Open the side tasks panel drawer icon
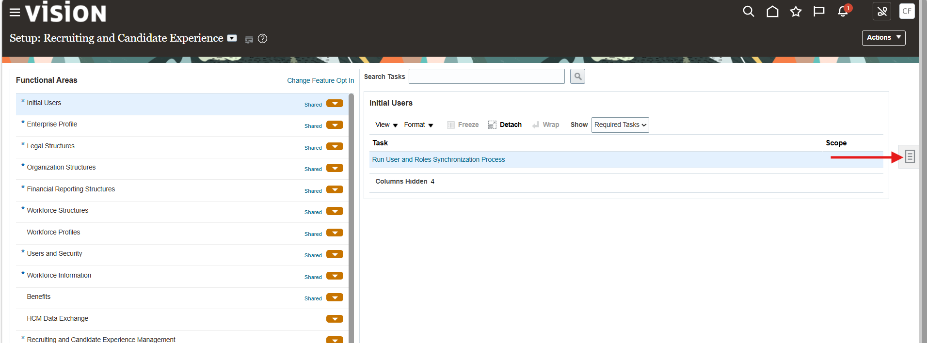 coord(910,157)
